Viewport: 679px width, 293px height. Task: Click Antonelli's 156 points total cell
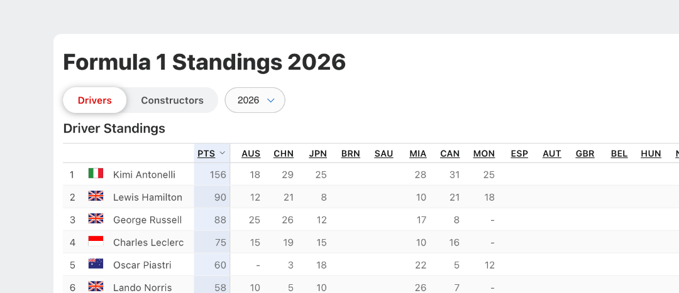coord(213,174)
